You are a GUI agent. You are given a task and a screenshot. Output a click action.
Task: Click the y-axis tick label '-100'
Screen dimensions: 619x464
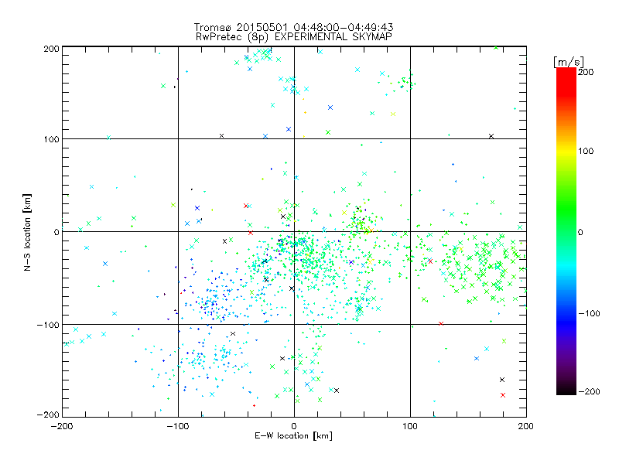click(48, 325)
